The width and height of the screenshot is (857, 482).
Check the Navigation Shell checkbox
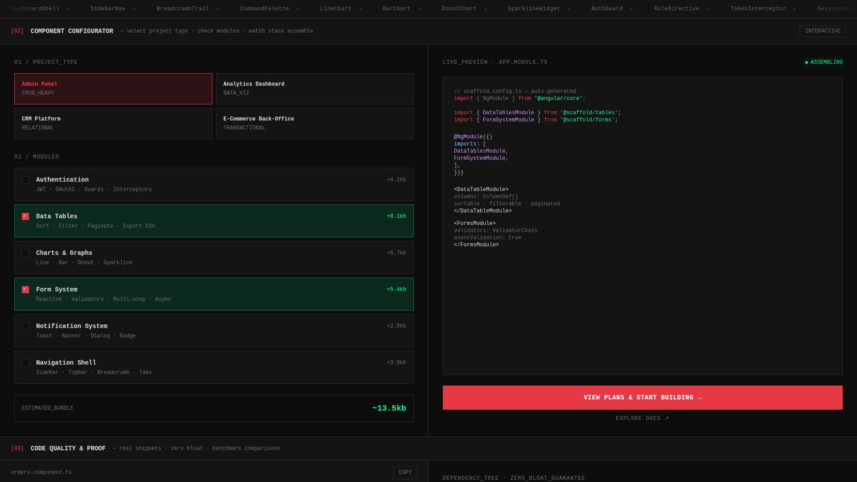click(x=25, y=363)
